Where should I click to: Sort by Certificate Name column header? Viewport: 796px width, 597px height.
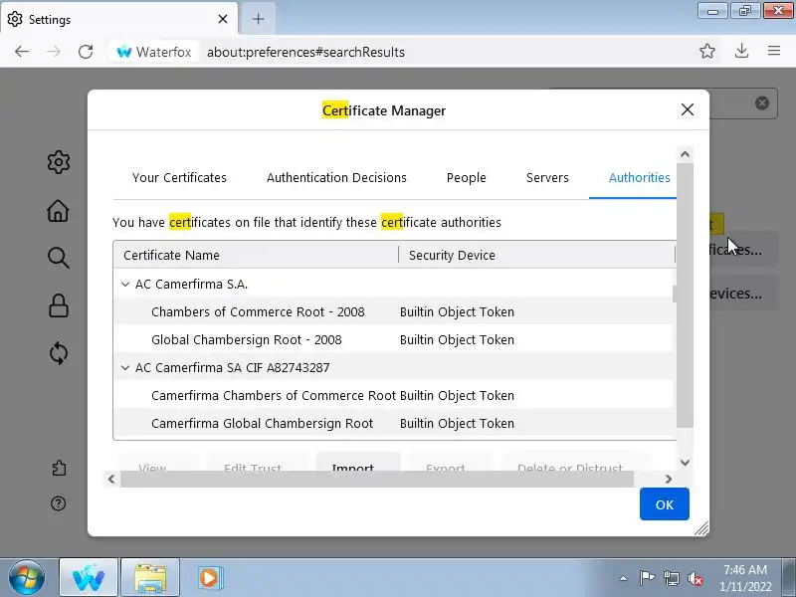pyautogui.click(x=256, y=255)
